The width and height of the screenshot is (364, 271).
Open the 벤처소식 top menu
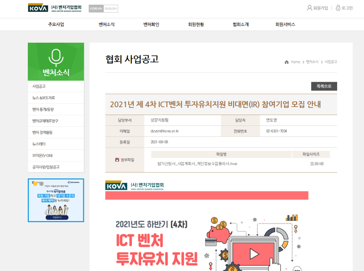tap(106, 24)
